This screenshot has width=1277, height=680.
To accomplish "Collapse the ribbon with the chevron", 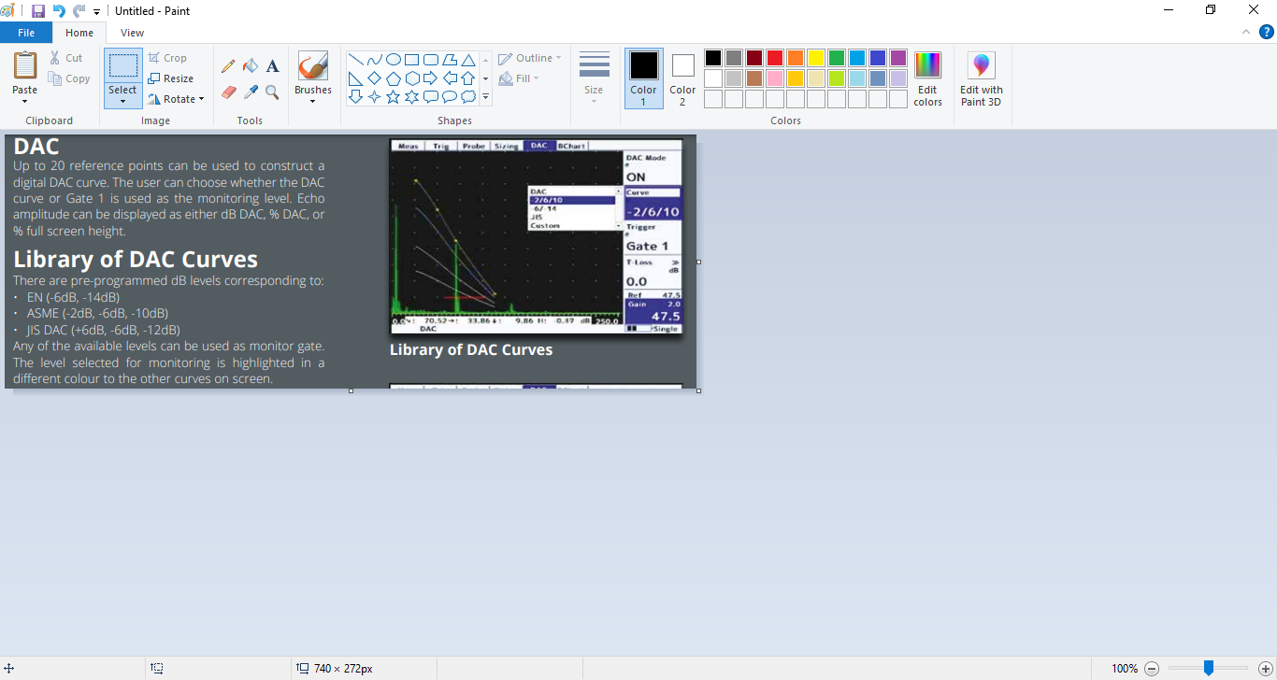I will pos(1245,32).
